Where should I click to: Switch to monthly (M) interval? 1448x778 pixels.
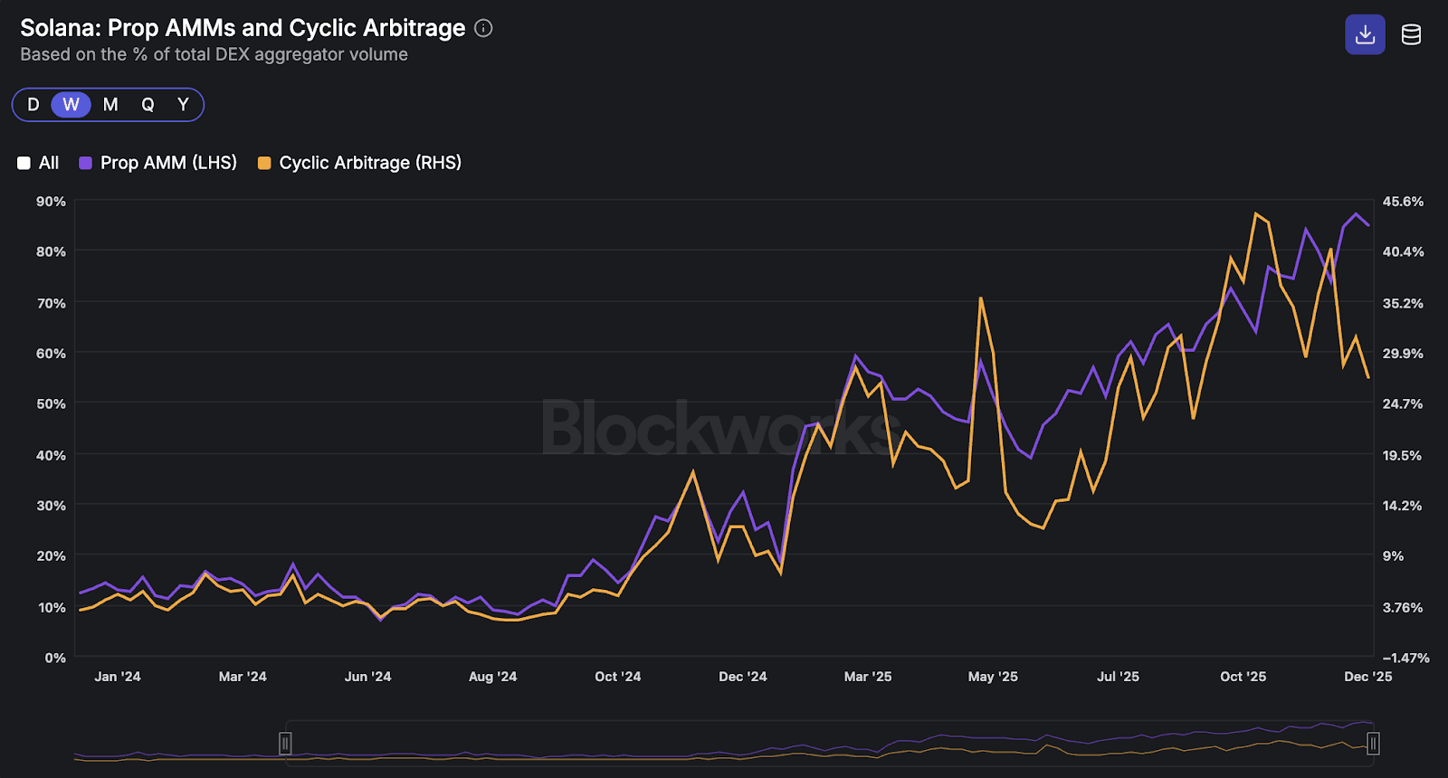[x=110, y=105]
